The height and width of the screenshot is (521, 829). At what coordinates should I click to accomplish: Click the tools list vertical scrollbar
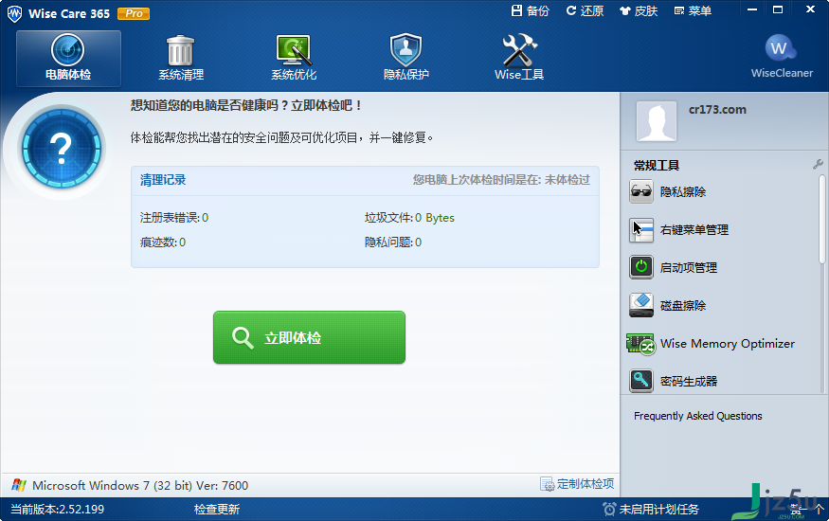(x=822, y=219)
